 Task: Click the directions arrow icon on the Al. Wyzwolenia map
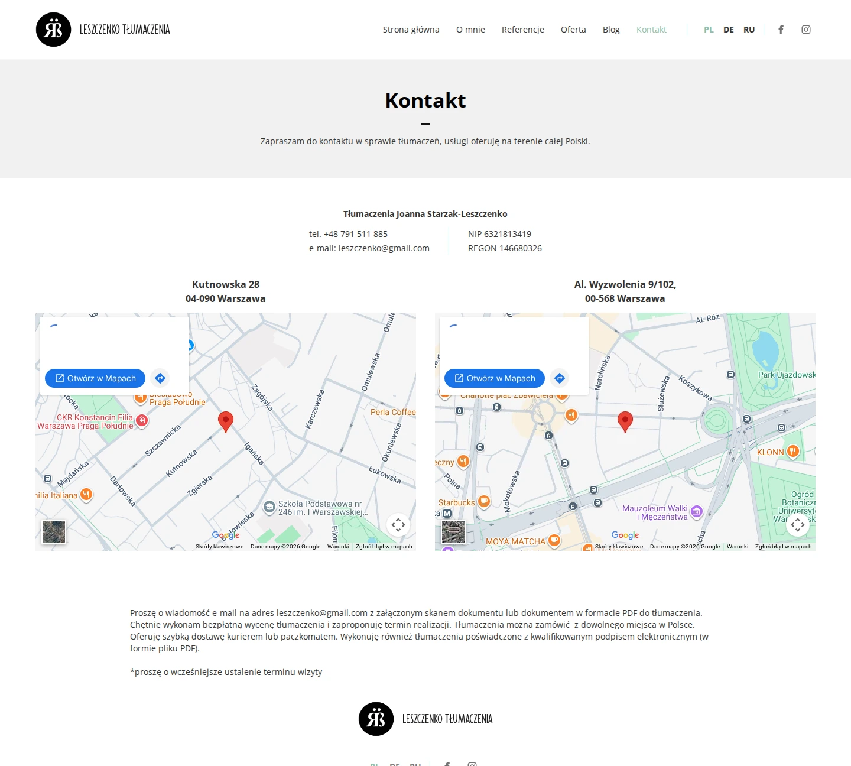pos(560,378)
